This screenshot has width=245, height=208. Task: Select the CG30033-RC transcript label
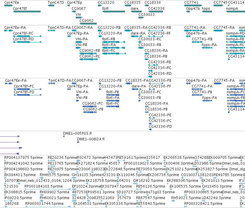[150, 39]
